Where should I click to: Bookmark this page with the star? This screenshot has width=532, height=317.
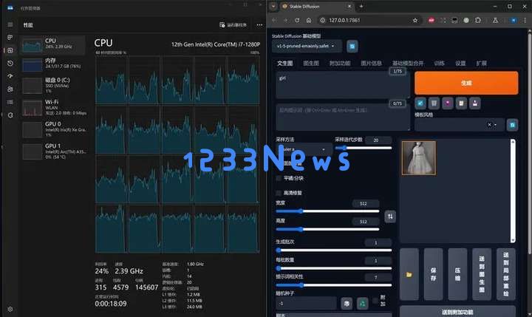click(x=415, y=21)
